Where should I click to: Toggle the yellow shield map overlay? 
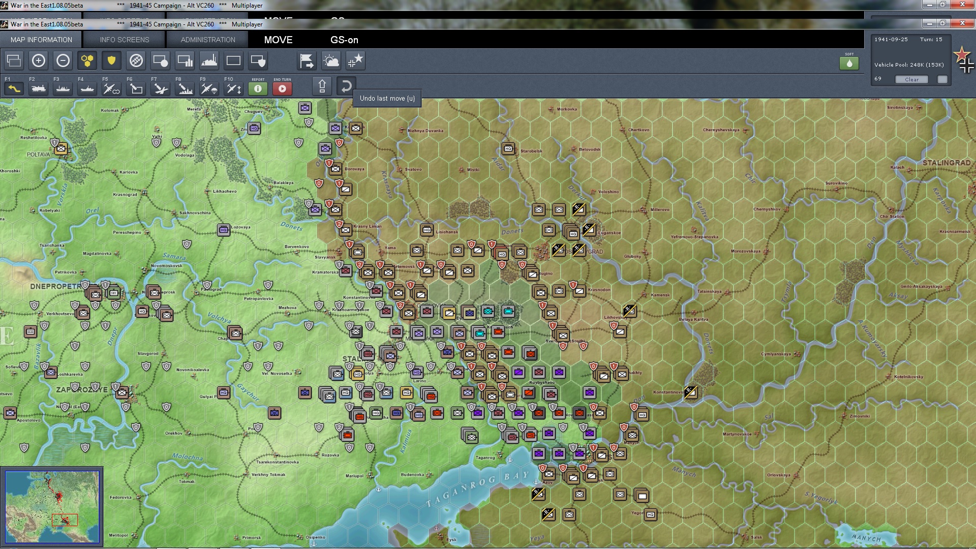(112, 61)
